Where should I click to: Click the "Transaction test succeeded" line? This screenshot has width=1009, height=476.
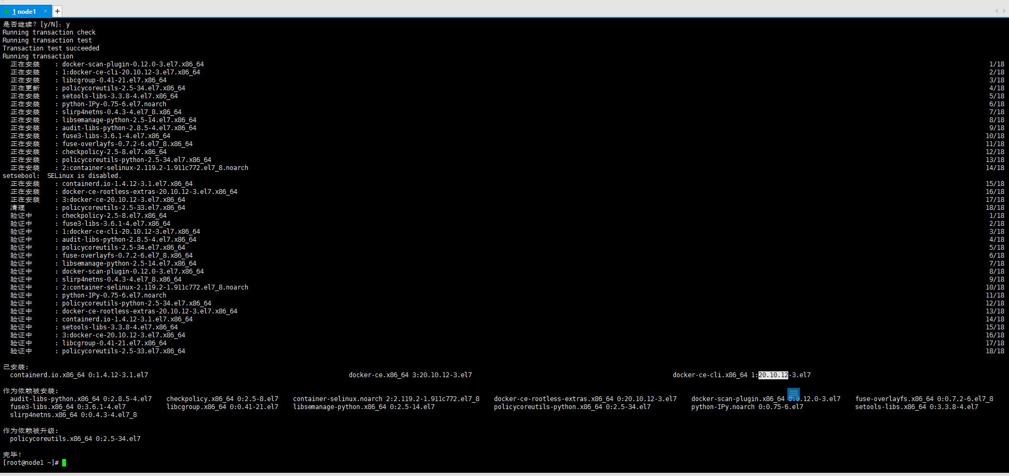51,48
